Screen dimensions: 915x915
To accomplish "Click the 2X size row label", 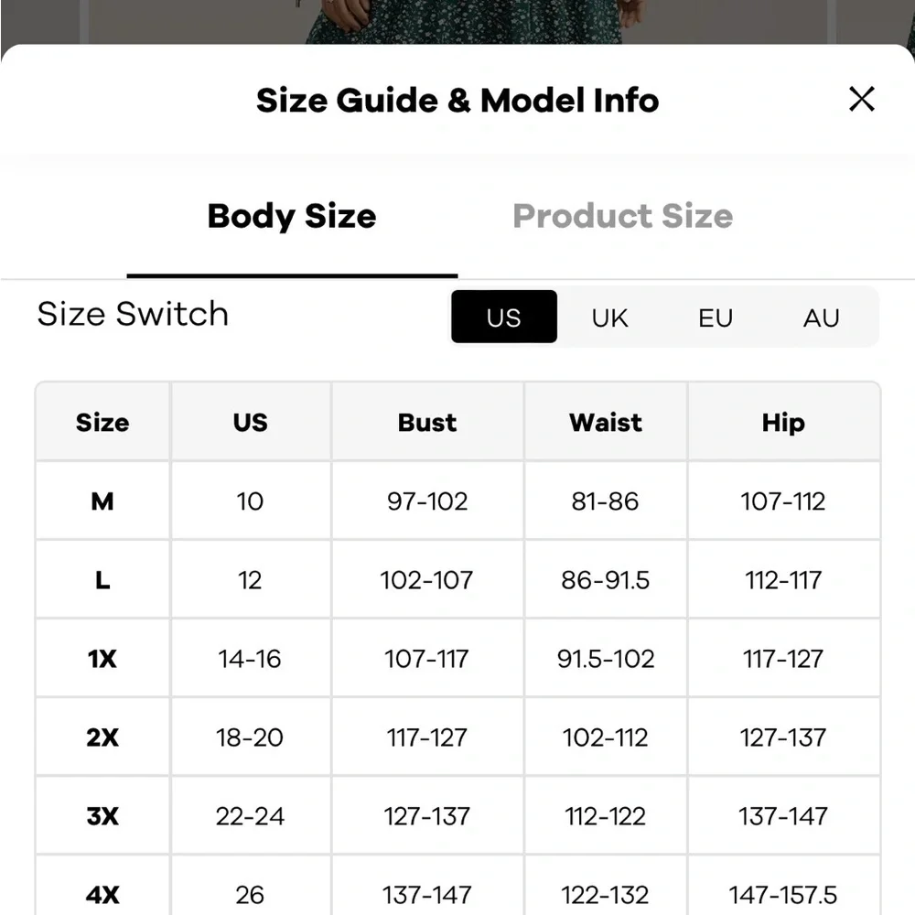I will click(102, 737).
